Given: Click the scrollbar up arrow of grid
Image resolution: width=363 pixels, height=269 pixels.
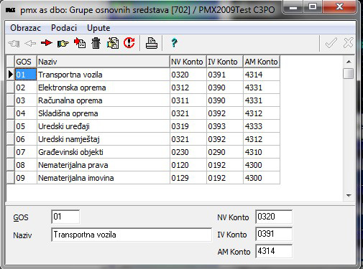Looking at the screenshot, I should [349, 62].
